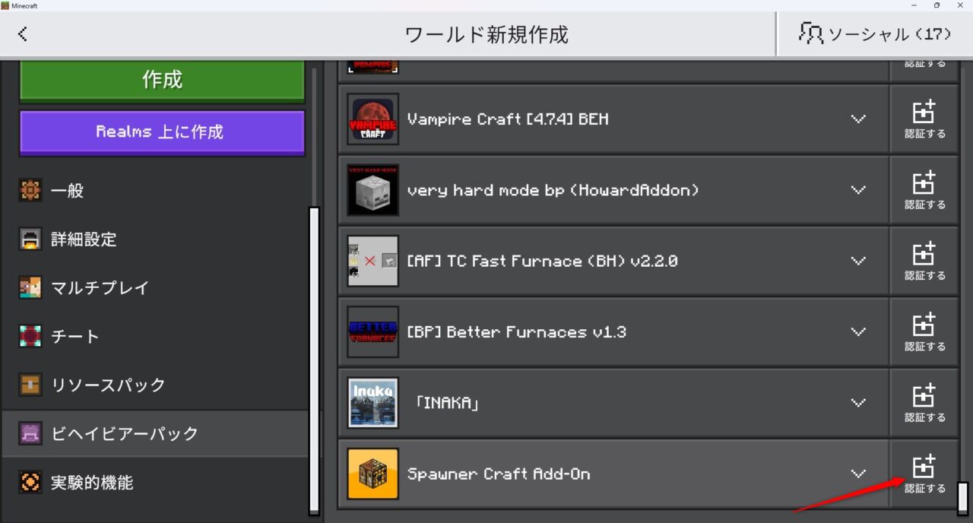Click the green 作成 create button
The height and width of the screenshot is (523, 973).
pyautogui.click(x=162, y=79)
